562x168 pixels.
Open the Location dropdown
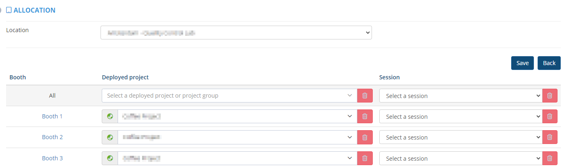pos(236,33)
